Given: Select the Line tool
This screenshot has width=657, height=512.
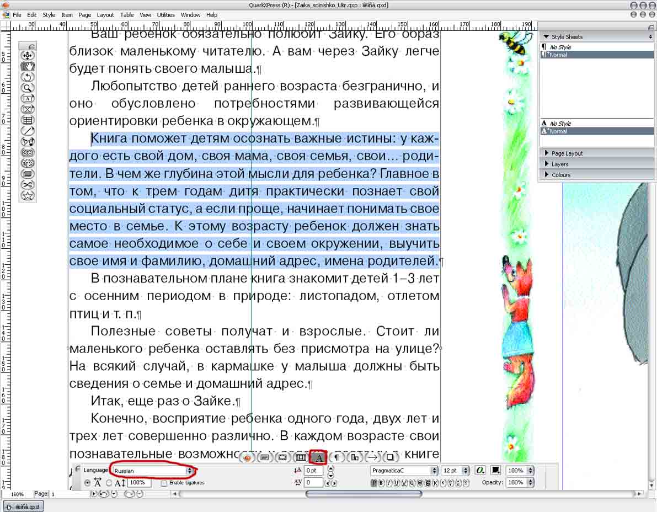Looking at the screenshot, I should [x=28, y=131].
